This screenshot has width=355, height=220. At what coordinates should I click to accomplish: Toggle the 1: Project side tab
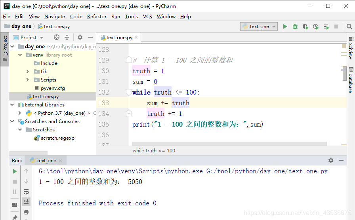point(5,49)
